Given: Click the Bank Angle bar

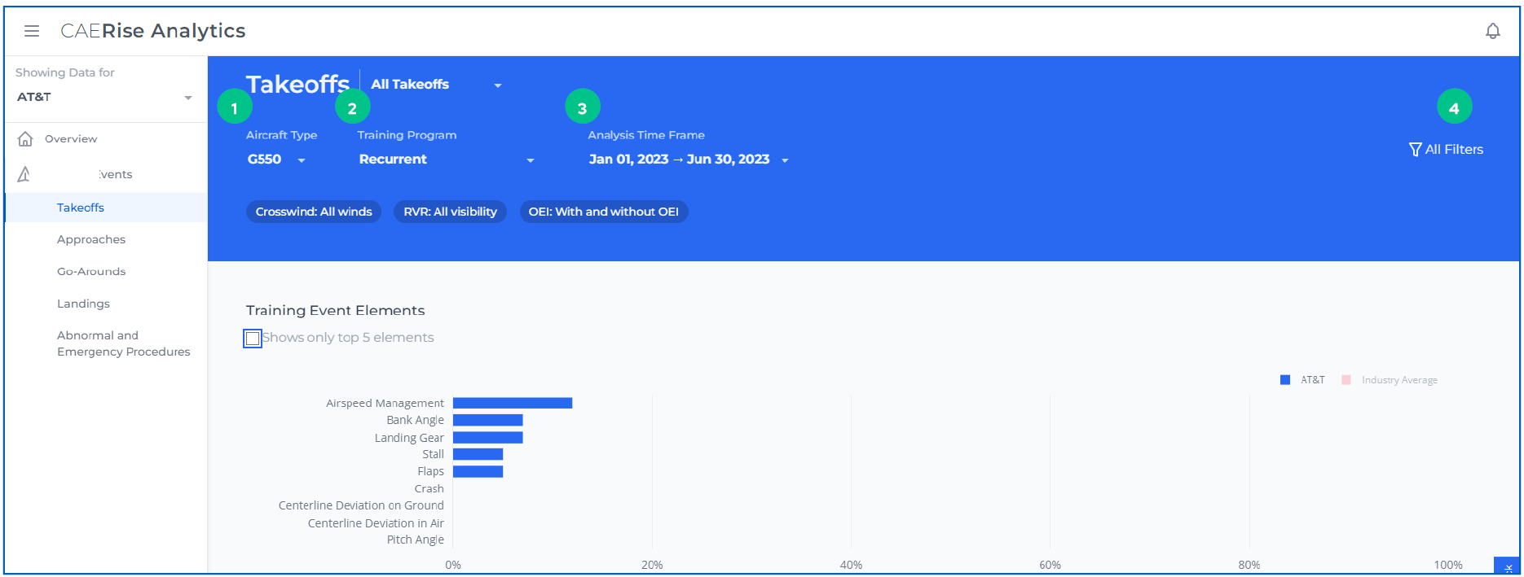Looking at the screenshot, I should [x=487, y=420].
